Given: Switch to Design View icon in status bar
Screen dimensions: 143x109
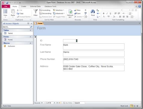Looking at the screenshot, I should [x=138, y=106].
